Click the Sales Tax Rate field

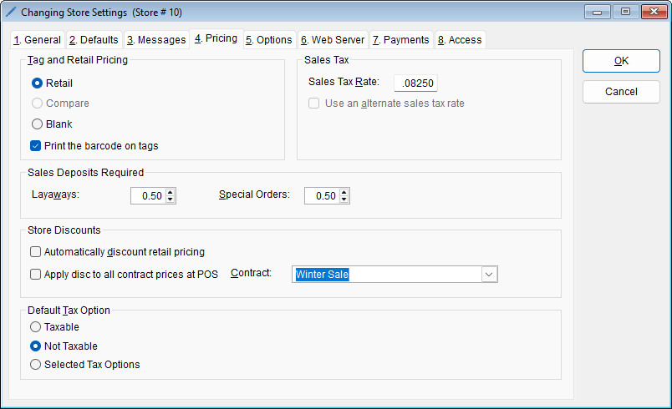coord(415,83)
